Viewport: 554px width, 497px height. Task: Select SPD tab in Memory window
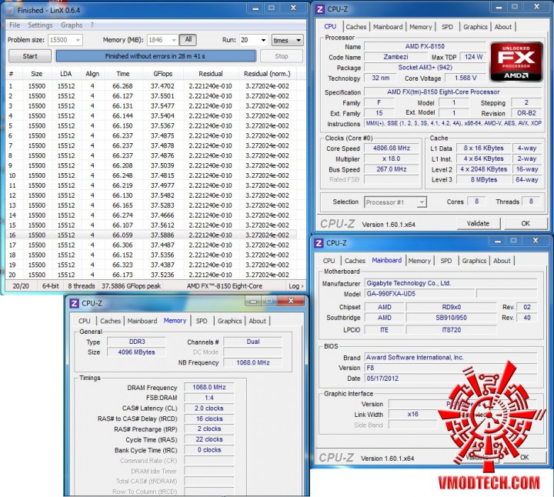point(202,321)
